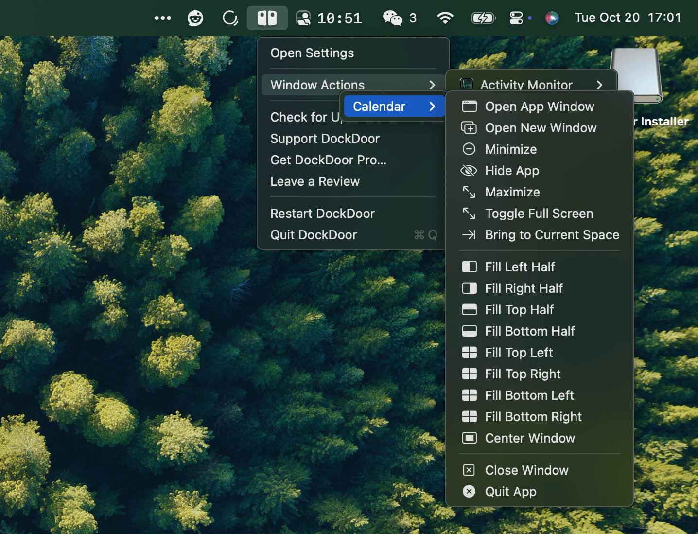Click the spinning circle menu bar icon
The image size is (698, 534).
[230, 18]
